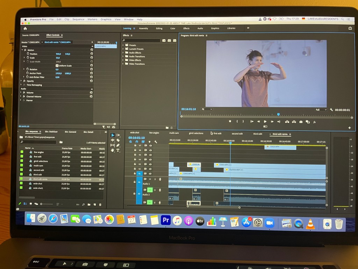Open the Sequence menu in the menu bar
Screen dimensions: 358x269
pos(78,19)
